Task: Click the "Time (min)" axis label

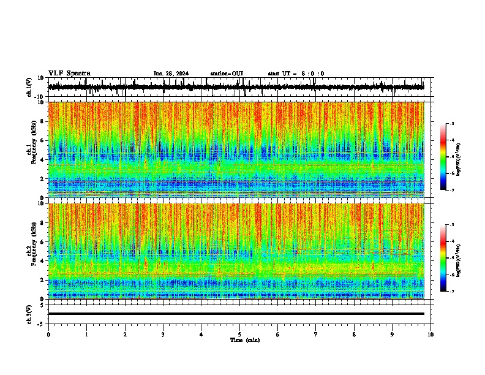Action: tap(245, 340)
